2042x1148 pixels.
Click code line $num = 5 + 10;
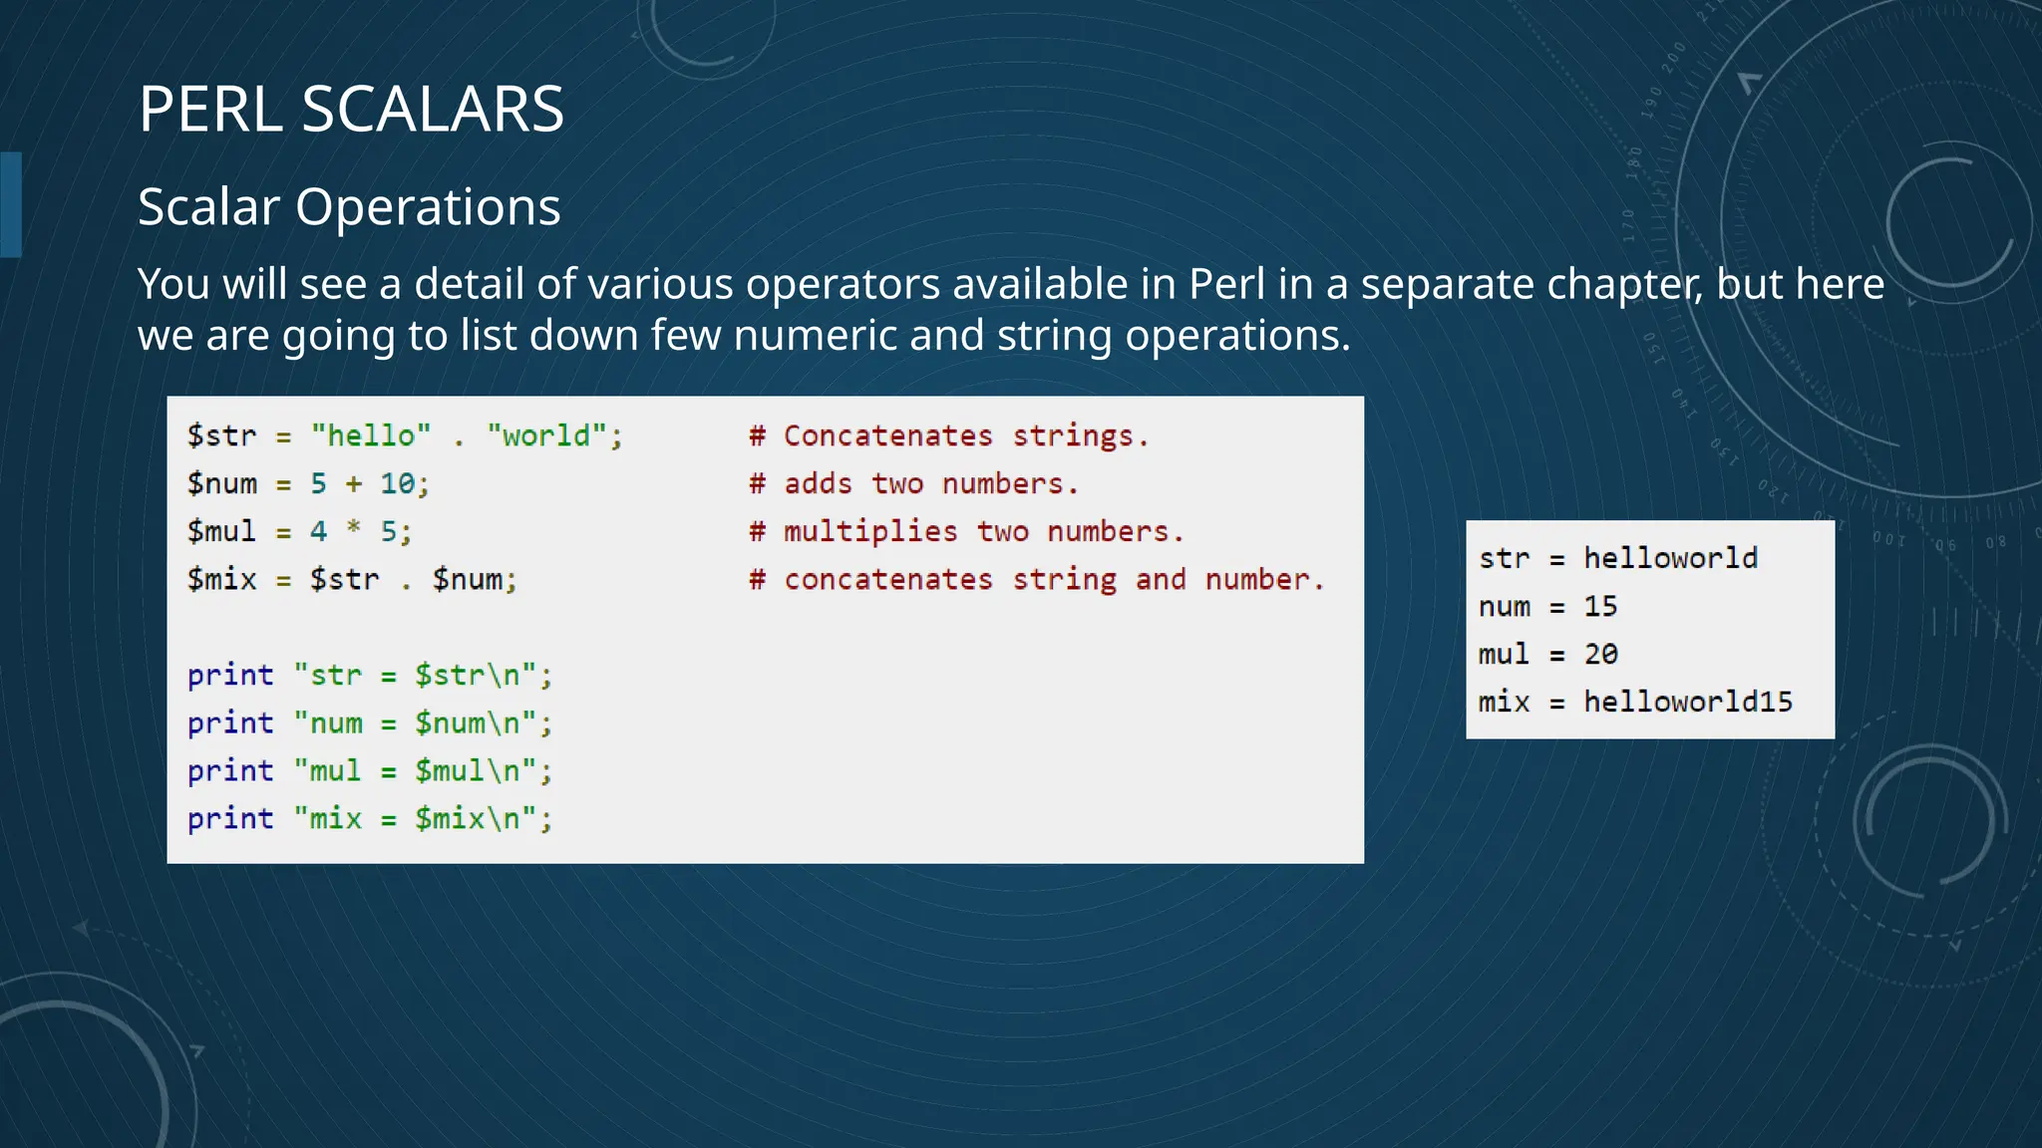coord(308,484)
